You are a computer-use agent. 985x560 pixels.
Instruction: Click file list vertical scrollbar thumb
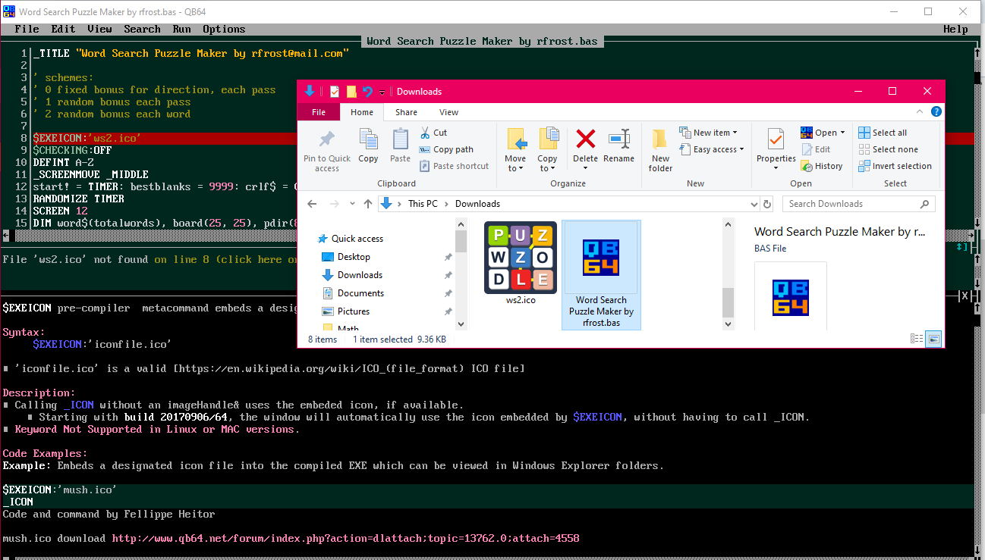728,302
